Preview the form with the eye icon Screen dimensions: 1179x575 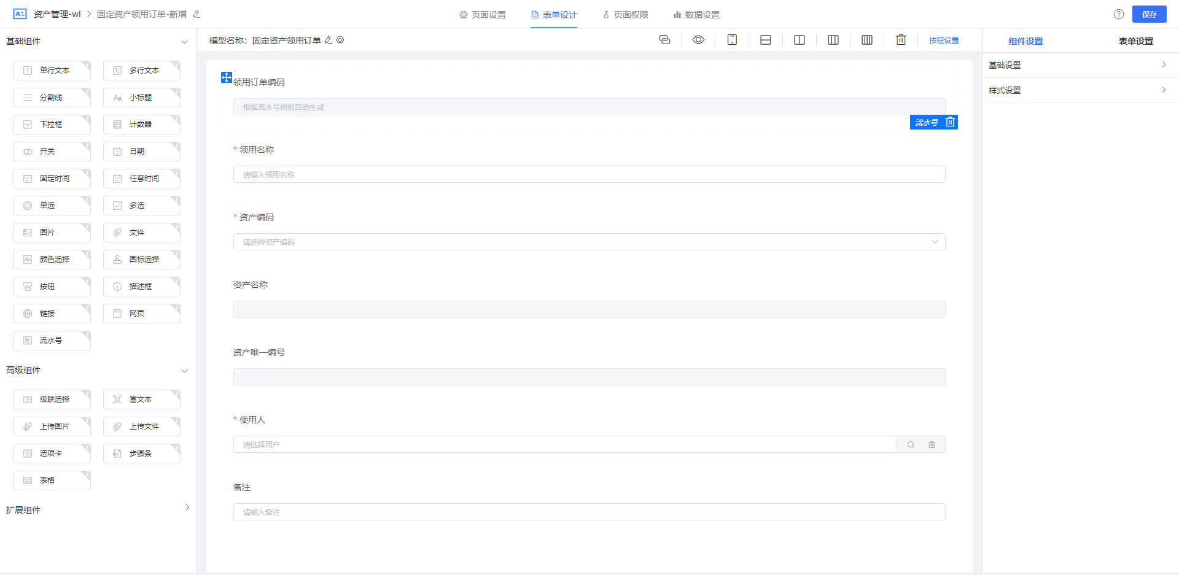(698, 40)
